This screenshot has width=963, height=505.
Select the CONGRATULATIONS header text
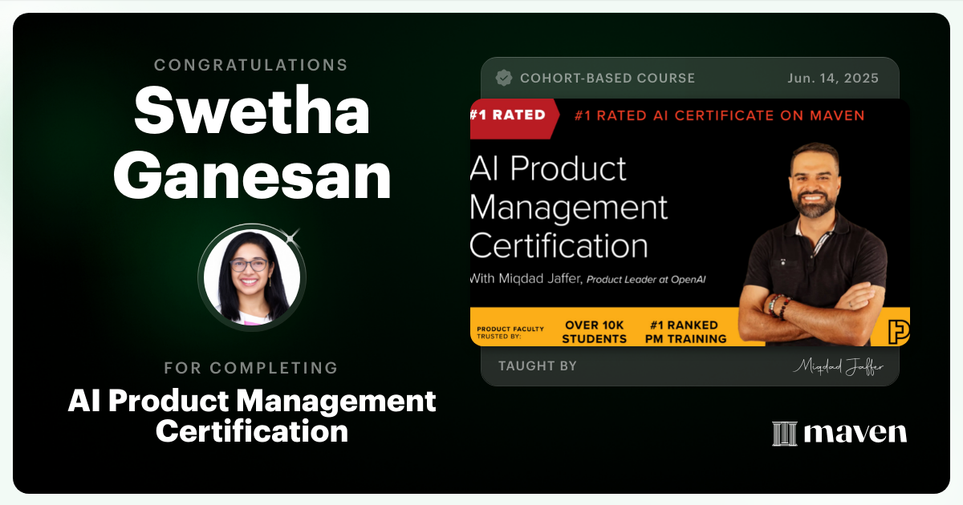coord(251,65)
